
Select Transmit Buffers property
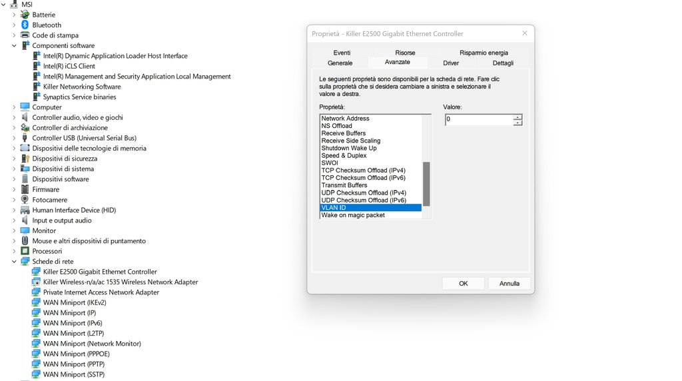(370, 185)
